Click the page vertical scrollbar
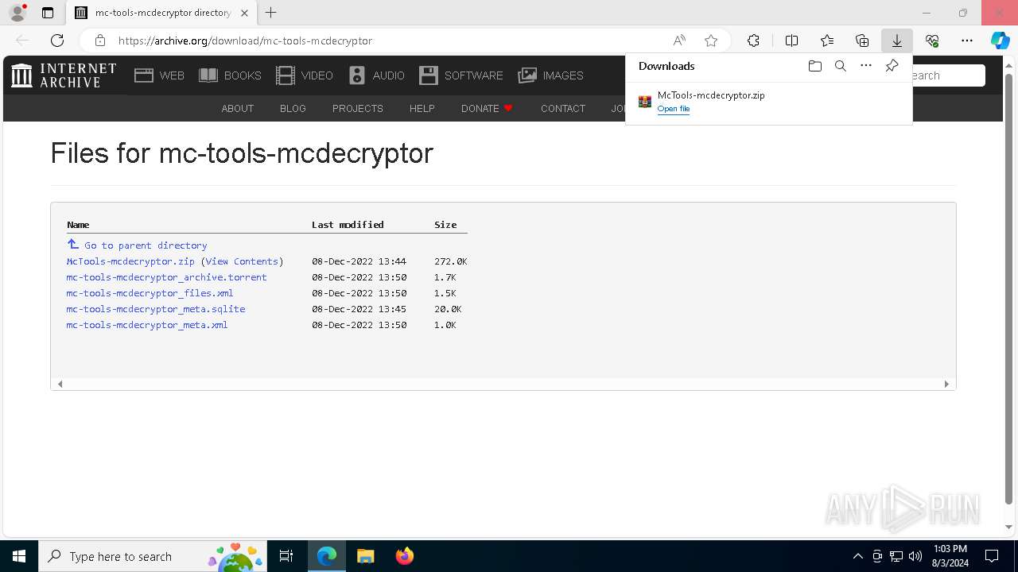This screenshot has height=572, width=1018. (1008, 290)
